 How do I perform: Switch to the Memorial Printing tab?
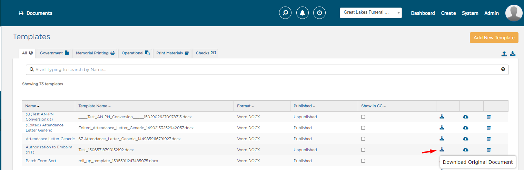pos(95,53)
